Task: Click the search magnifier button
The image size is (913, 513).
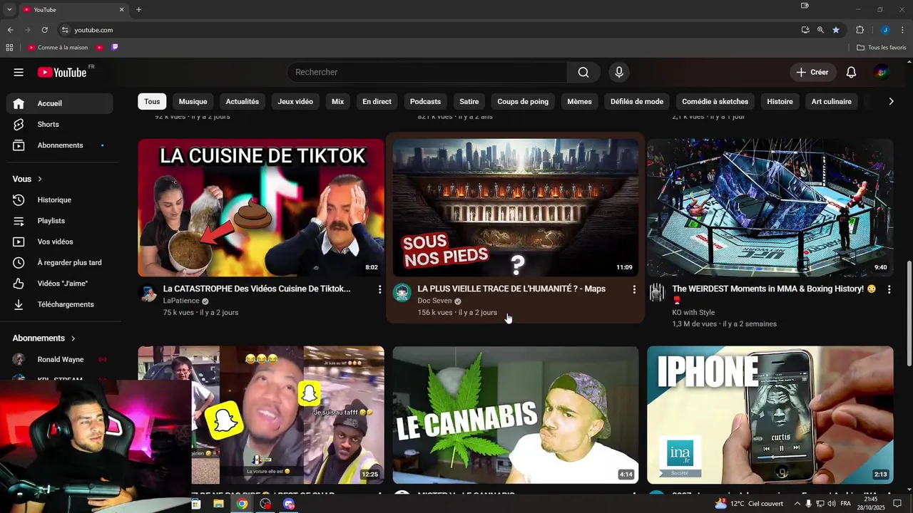Action: pos(583,72)
